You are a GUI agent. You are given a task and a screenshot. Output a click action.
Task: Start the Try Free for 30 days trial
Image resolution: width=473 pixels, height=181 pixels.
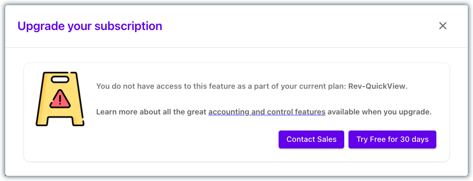click(x=393, y=140)
